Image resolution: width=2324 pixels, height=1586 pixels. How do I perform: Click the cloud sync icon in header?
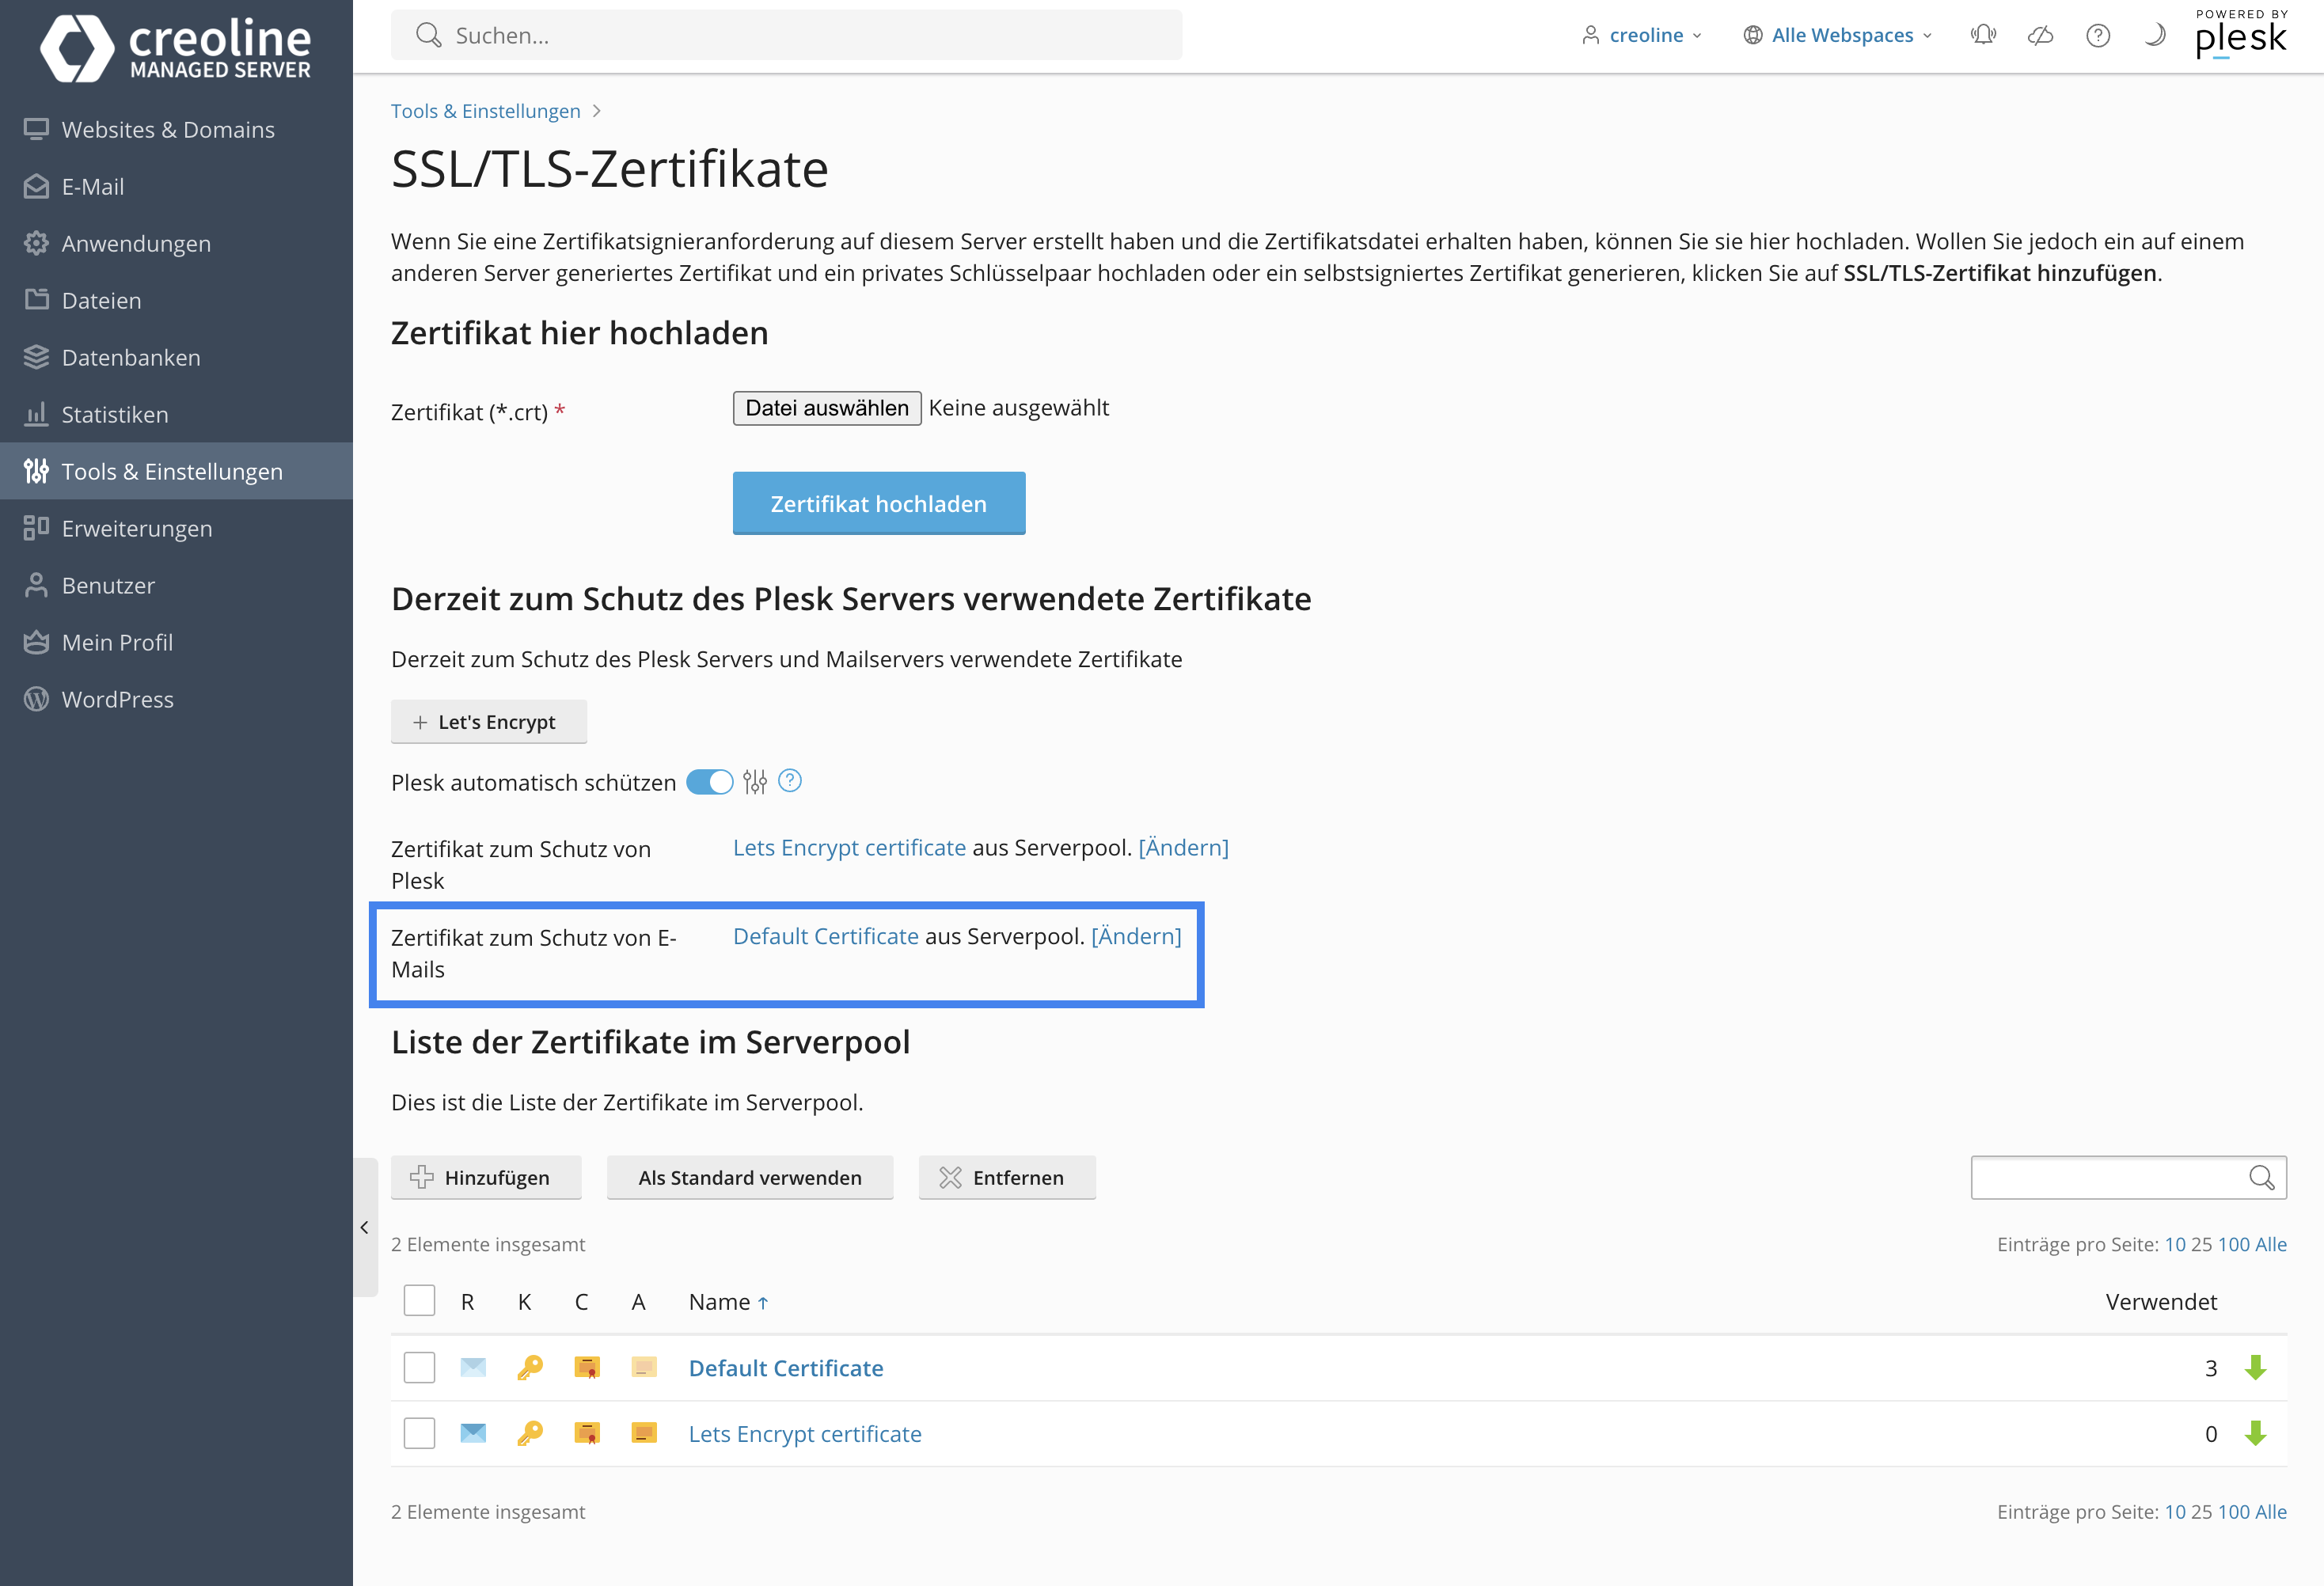tap(2040, 35)
